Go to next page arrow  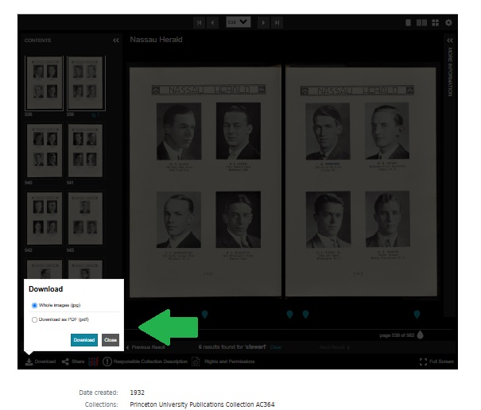(263, 23)
